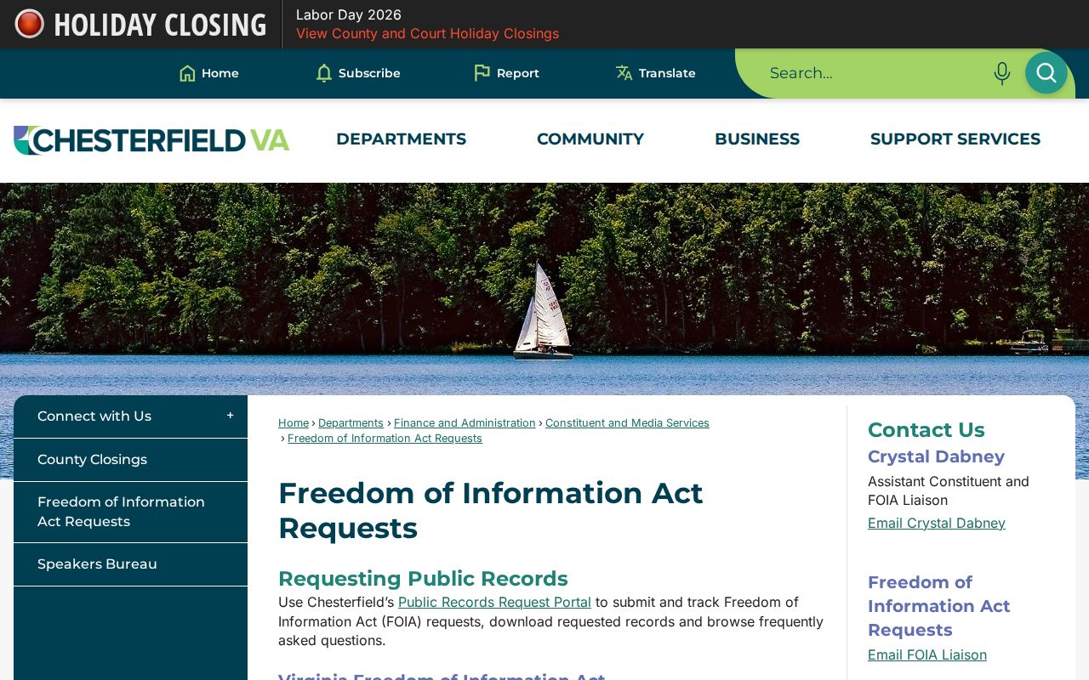
Task: Click the red holiday closing alert icon
Action: coord(29,24)
